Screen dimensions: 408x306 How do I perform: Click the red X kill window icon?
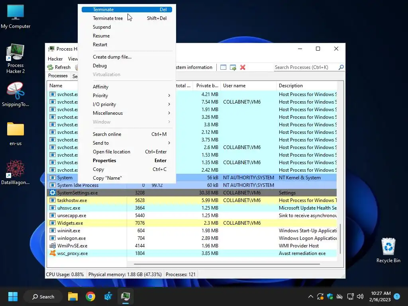click(243, 67)
